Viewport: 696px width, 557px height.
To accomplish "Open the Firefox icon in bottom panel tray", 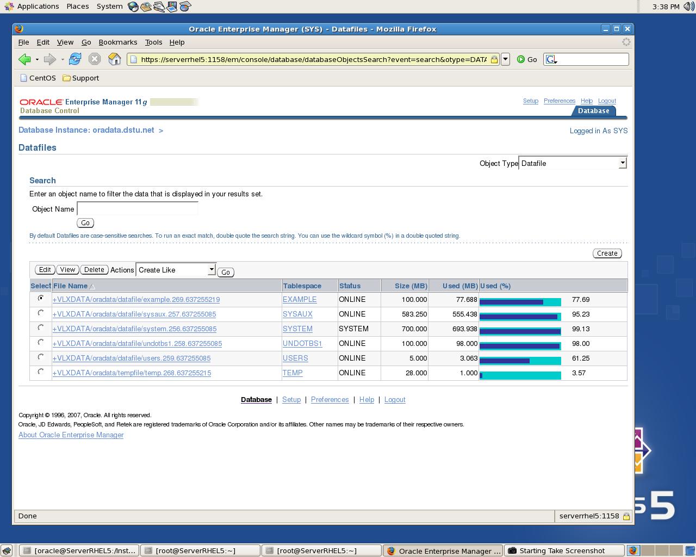I will tap(633, 550).
